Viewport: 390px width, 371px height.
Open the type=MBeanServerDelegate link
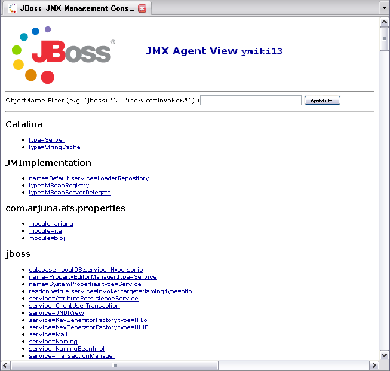pos(70,193)
